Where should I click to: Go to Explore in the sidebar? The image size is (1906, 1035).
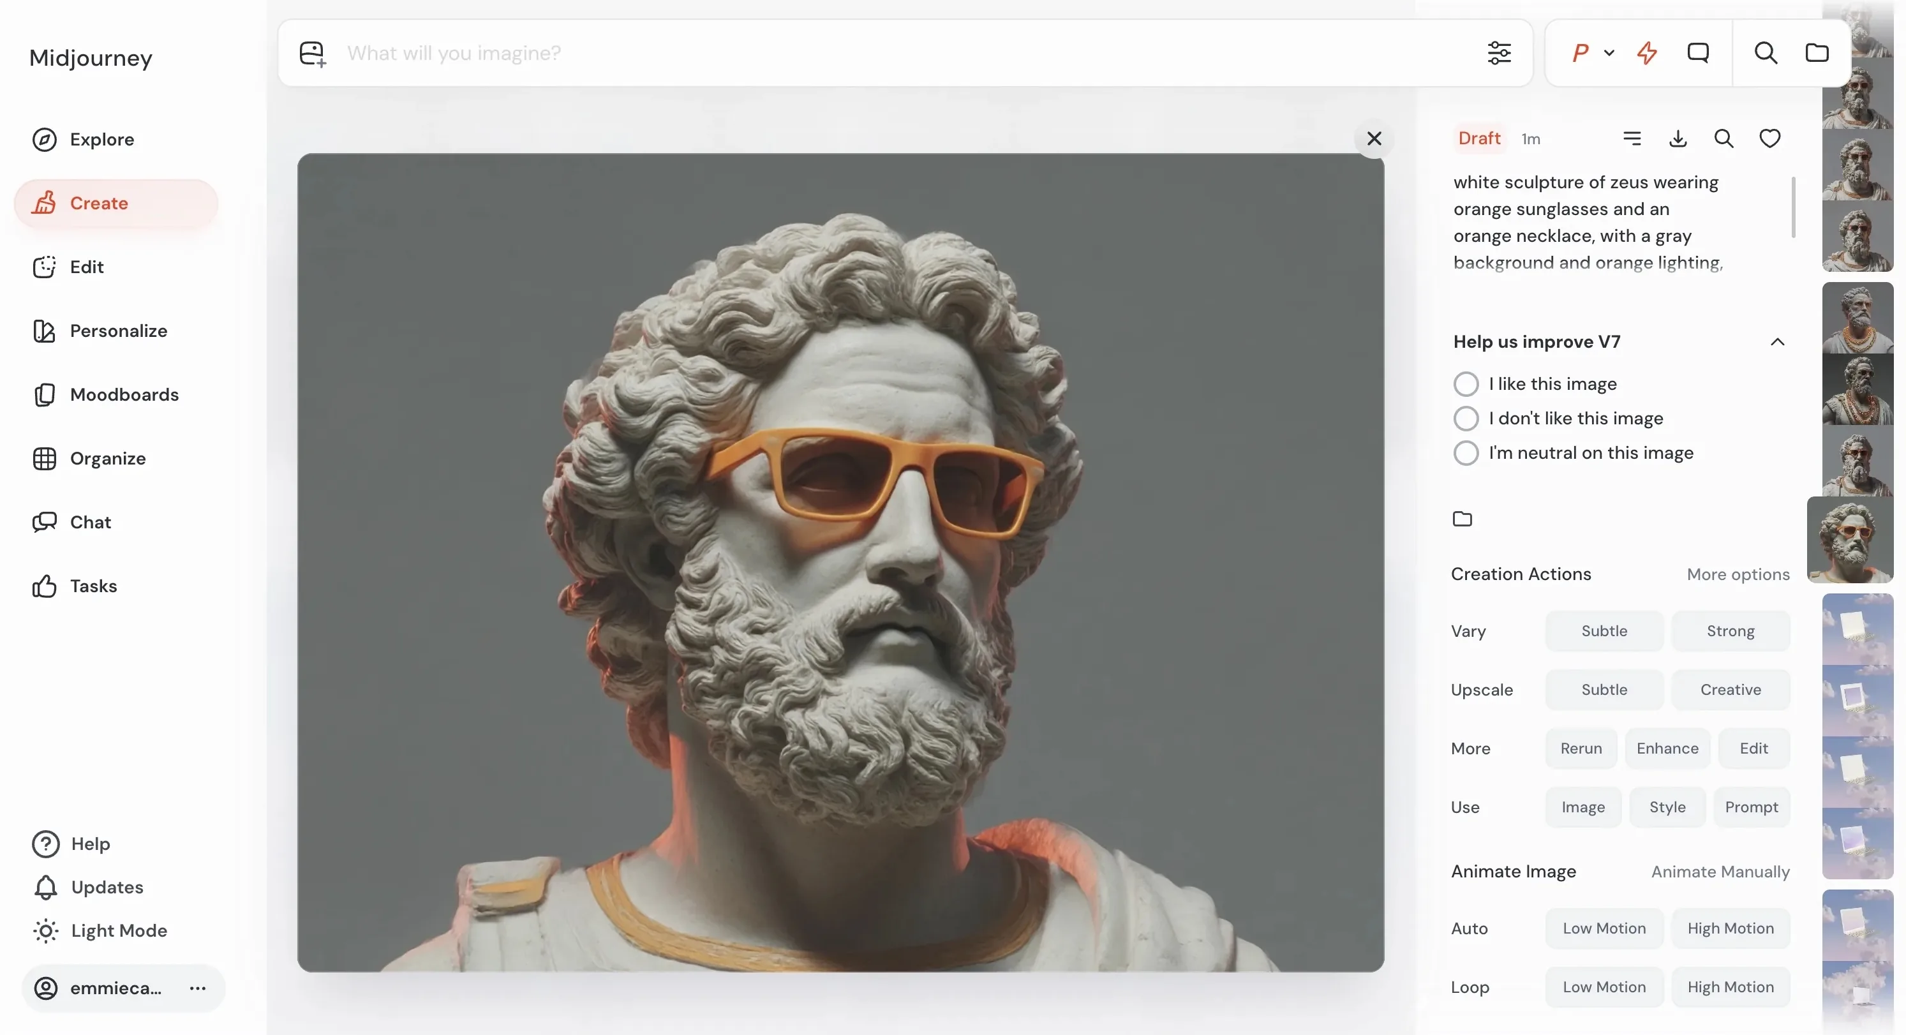[x=101, y=139]
